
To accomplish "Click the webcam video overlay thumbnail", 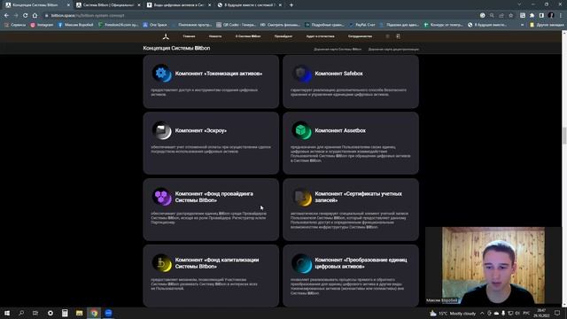I will (493, 266).
